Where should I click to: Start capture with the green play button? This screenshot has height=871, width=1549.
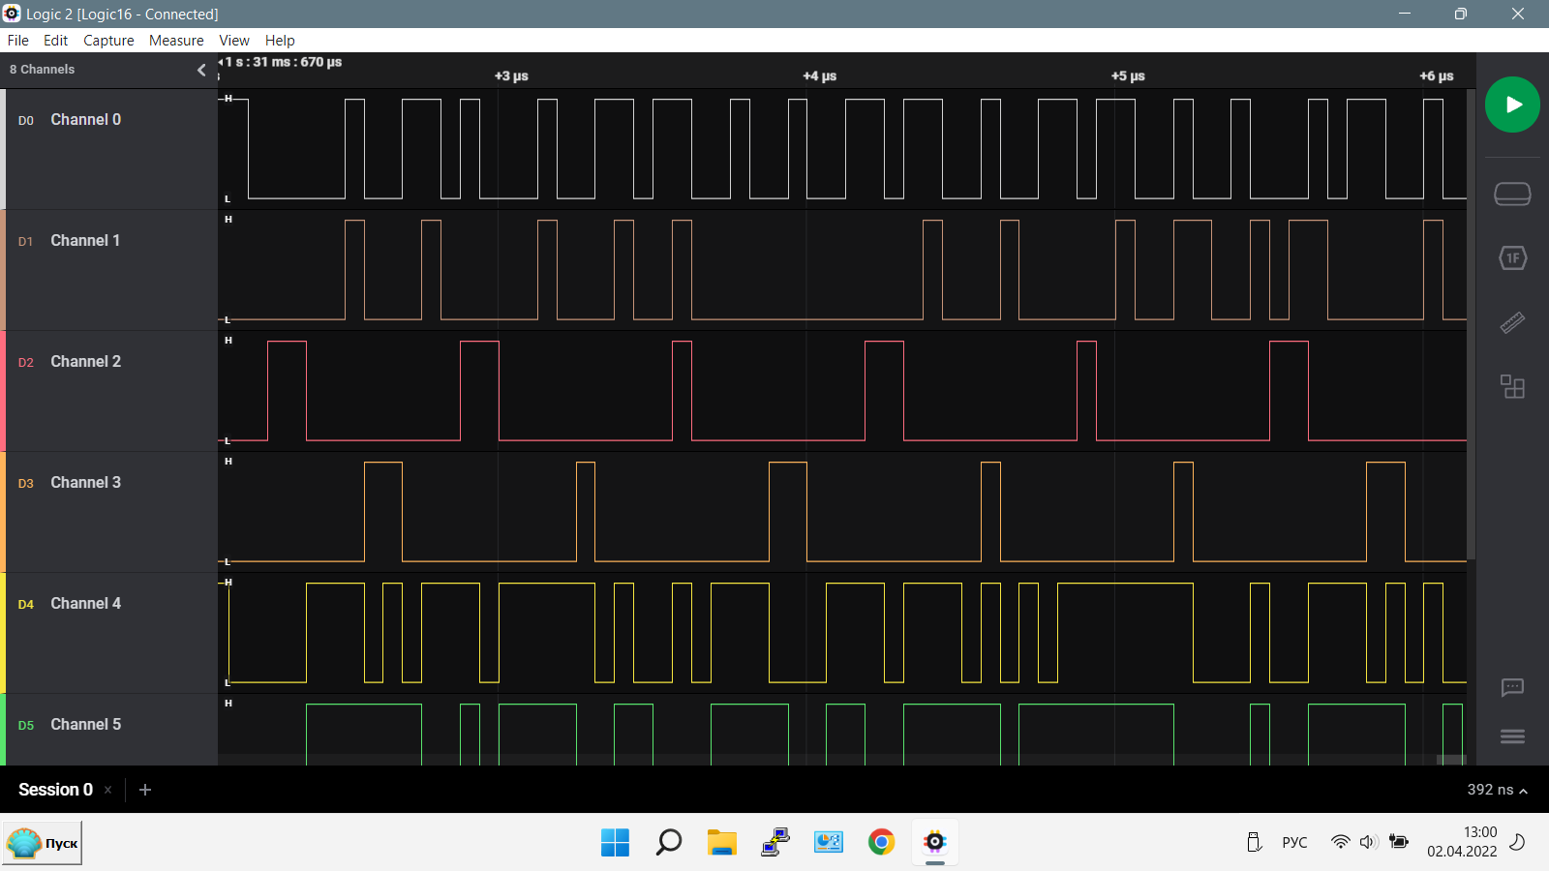coord(1512,105)
